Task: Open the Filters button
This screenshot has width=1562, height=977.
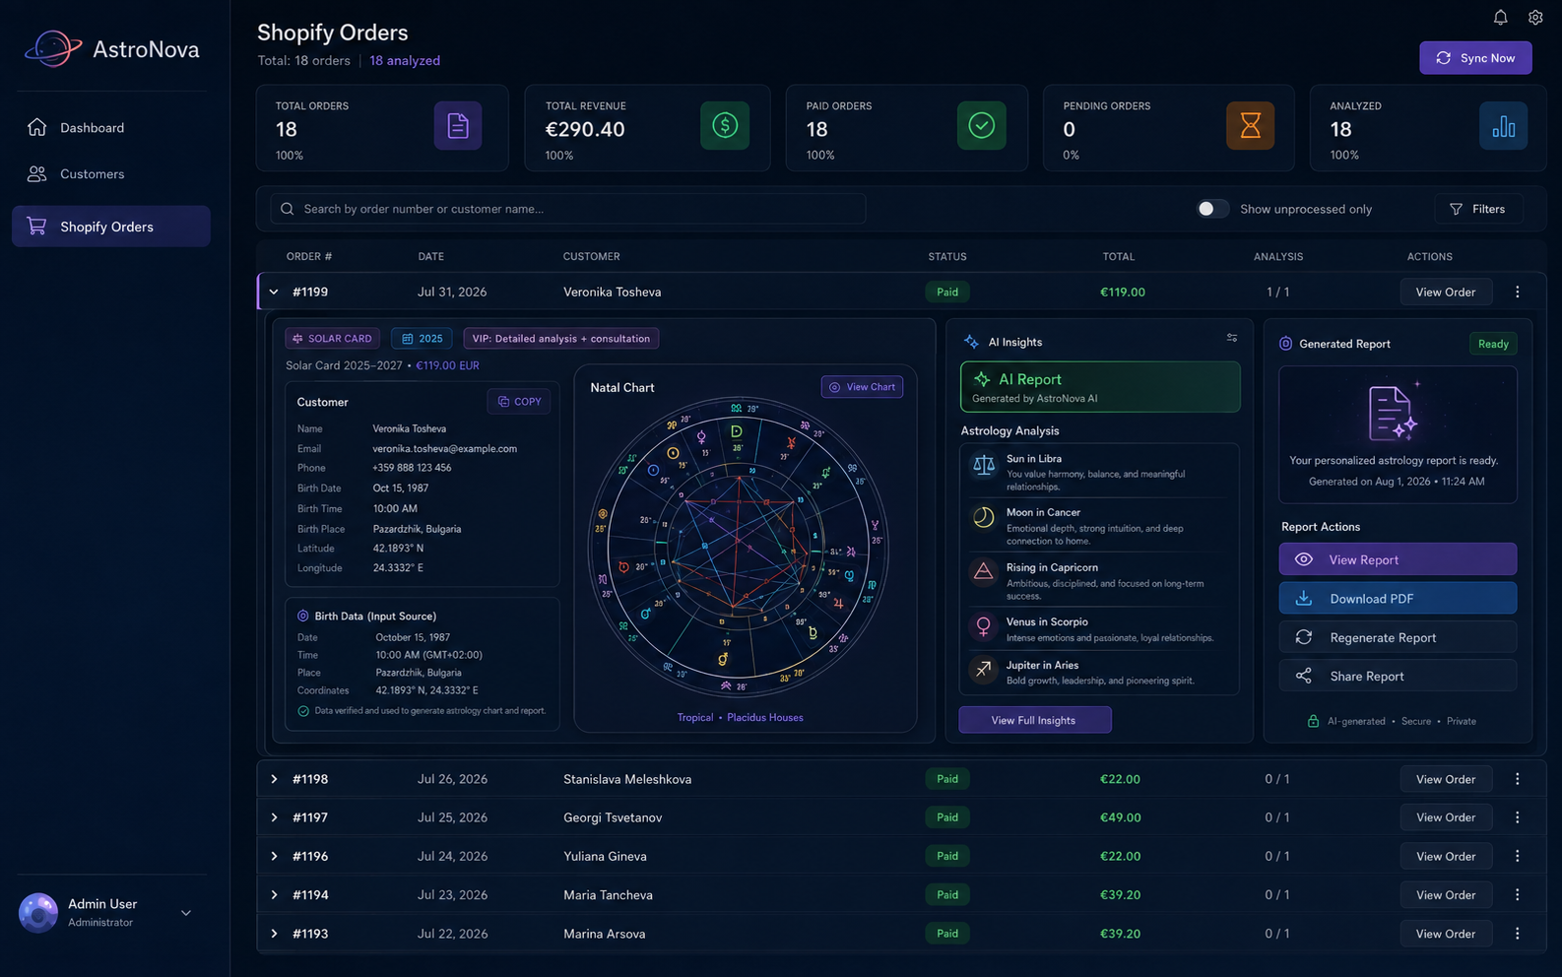Action: coord(1478,209)
